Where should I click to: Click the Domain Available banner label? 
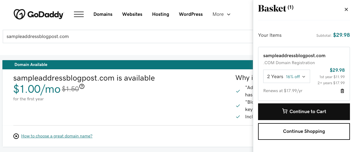click(x=31, y=64)
